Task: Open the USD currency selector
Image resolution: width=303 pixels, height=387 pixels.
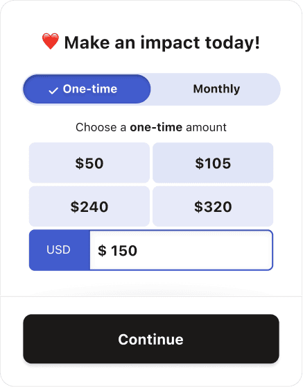Action: 59,250
